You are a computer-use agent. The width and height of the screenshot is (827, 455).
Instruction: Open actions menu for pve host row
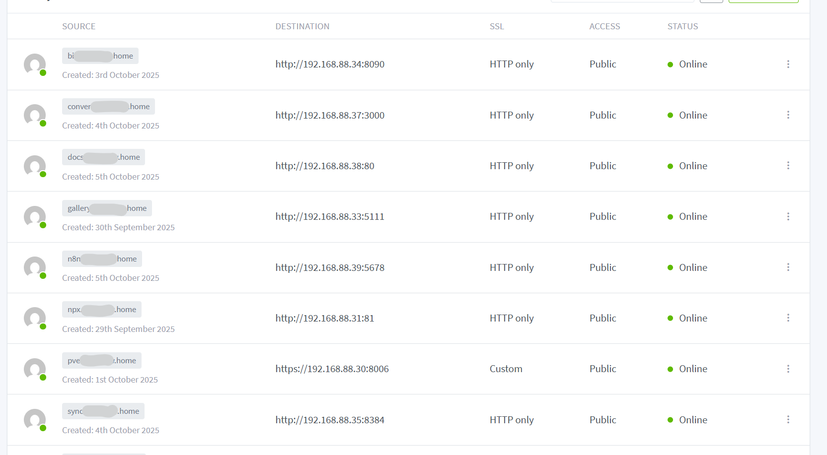pyautogui.click(x=788, y=369)
